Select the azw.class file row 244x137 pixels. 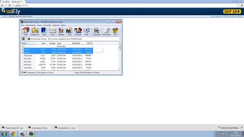(57, 68)
